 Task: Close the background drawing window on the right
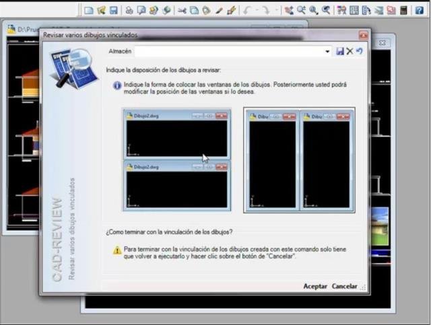383,43
